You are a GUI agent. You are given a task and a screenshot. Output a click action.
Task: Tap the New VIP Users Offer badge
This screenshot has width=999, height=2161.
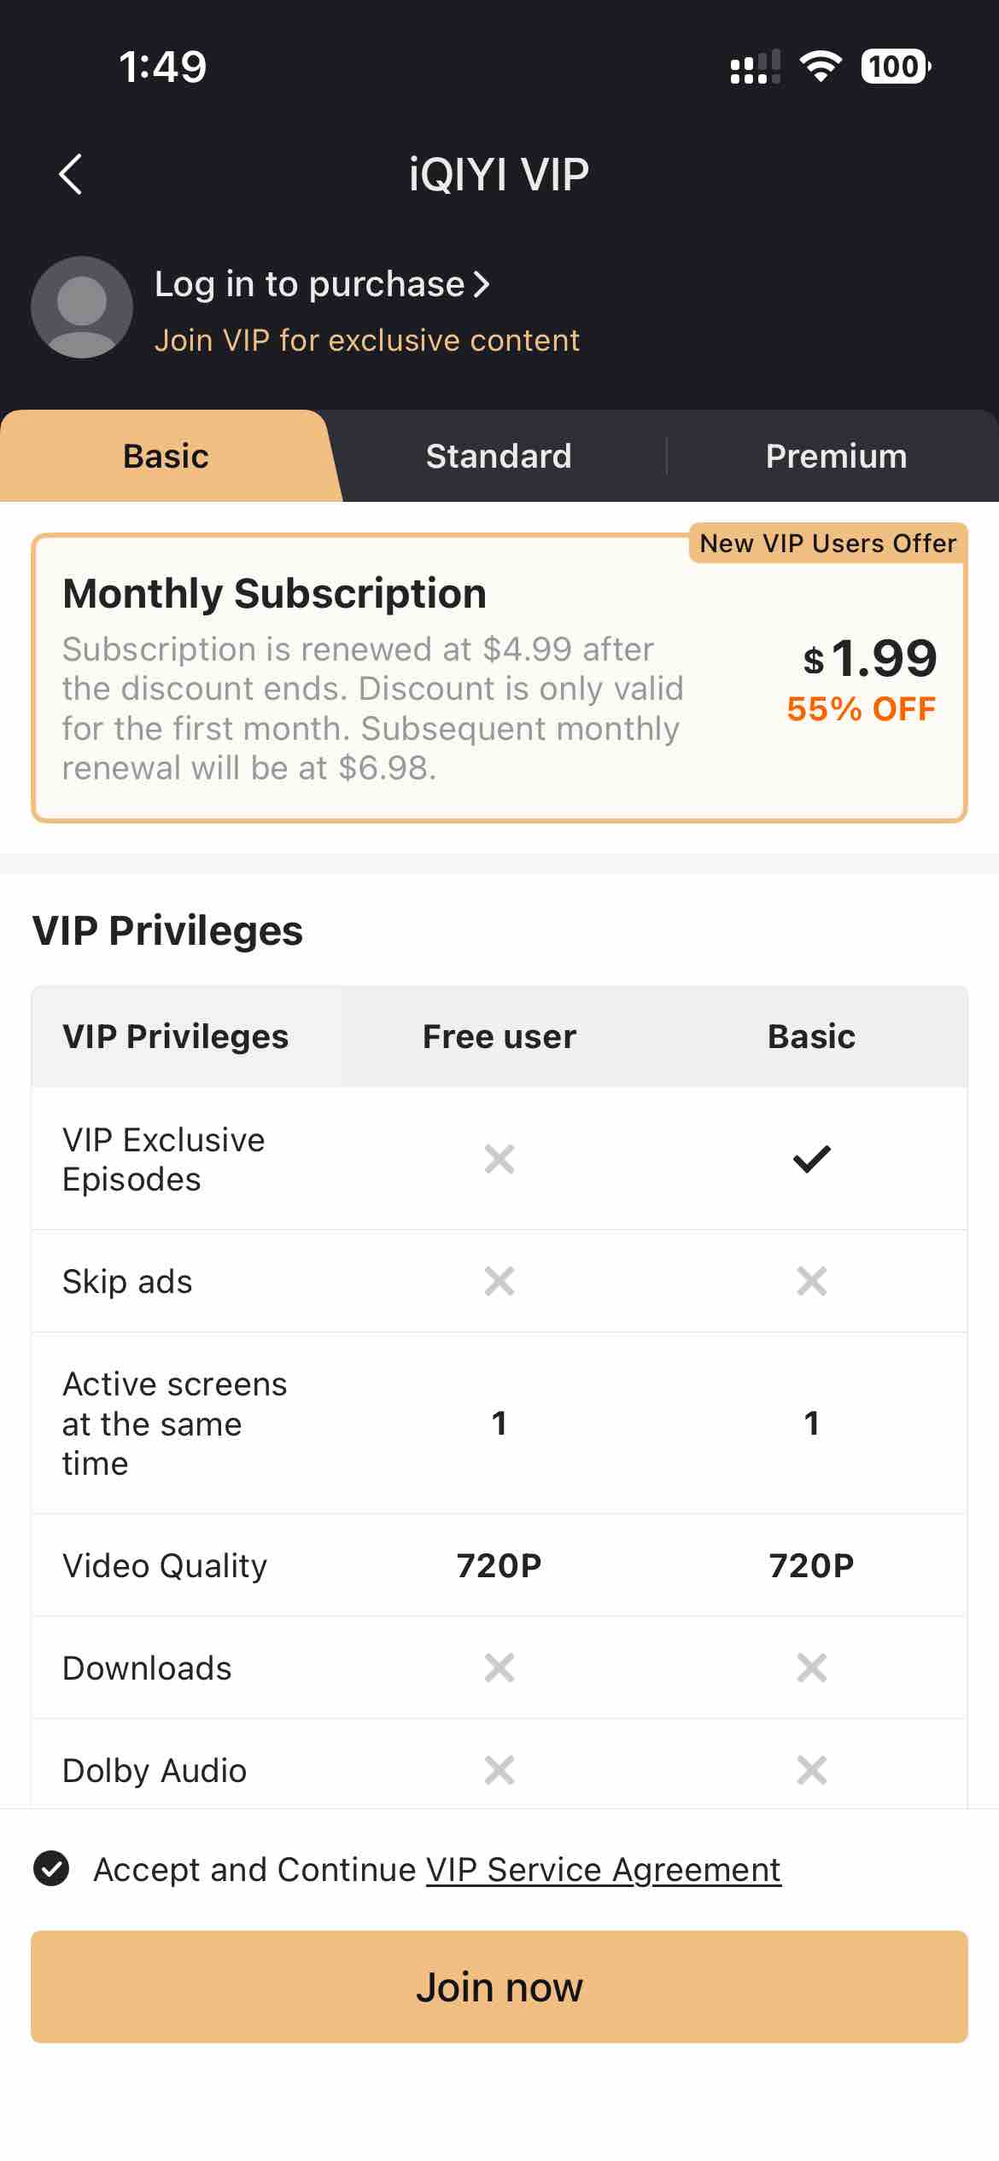pos(827,544)
